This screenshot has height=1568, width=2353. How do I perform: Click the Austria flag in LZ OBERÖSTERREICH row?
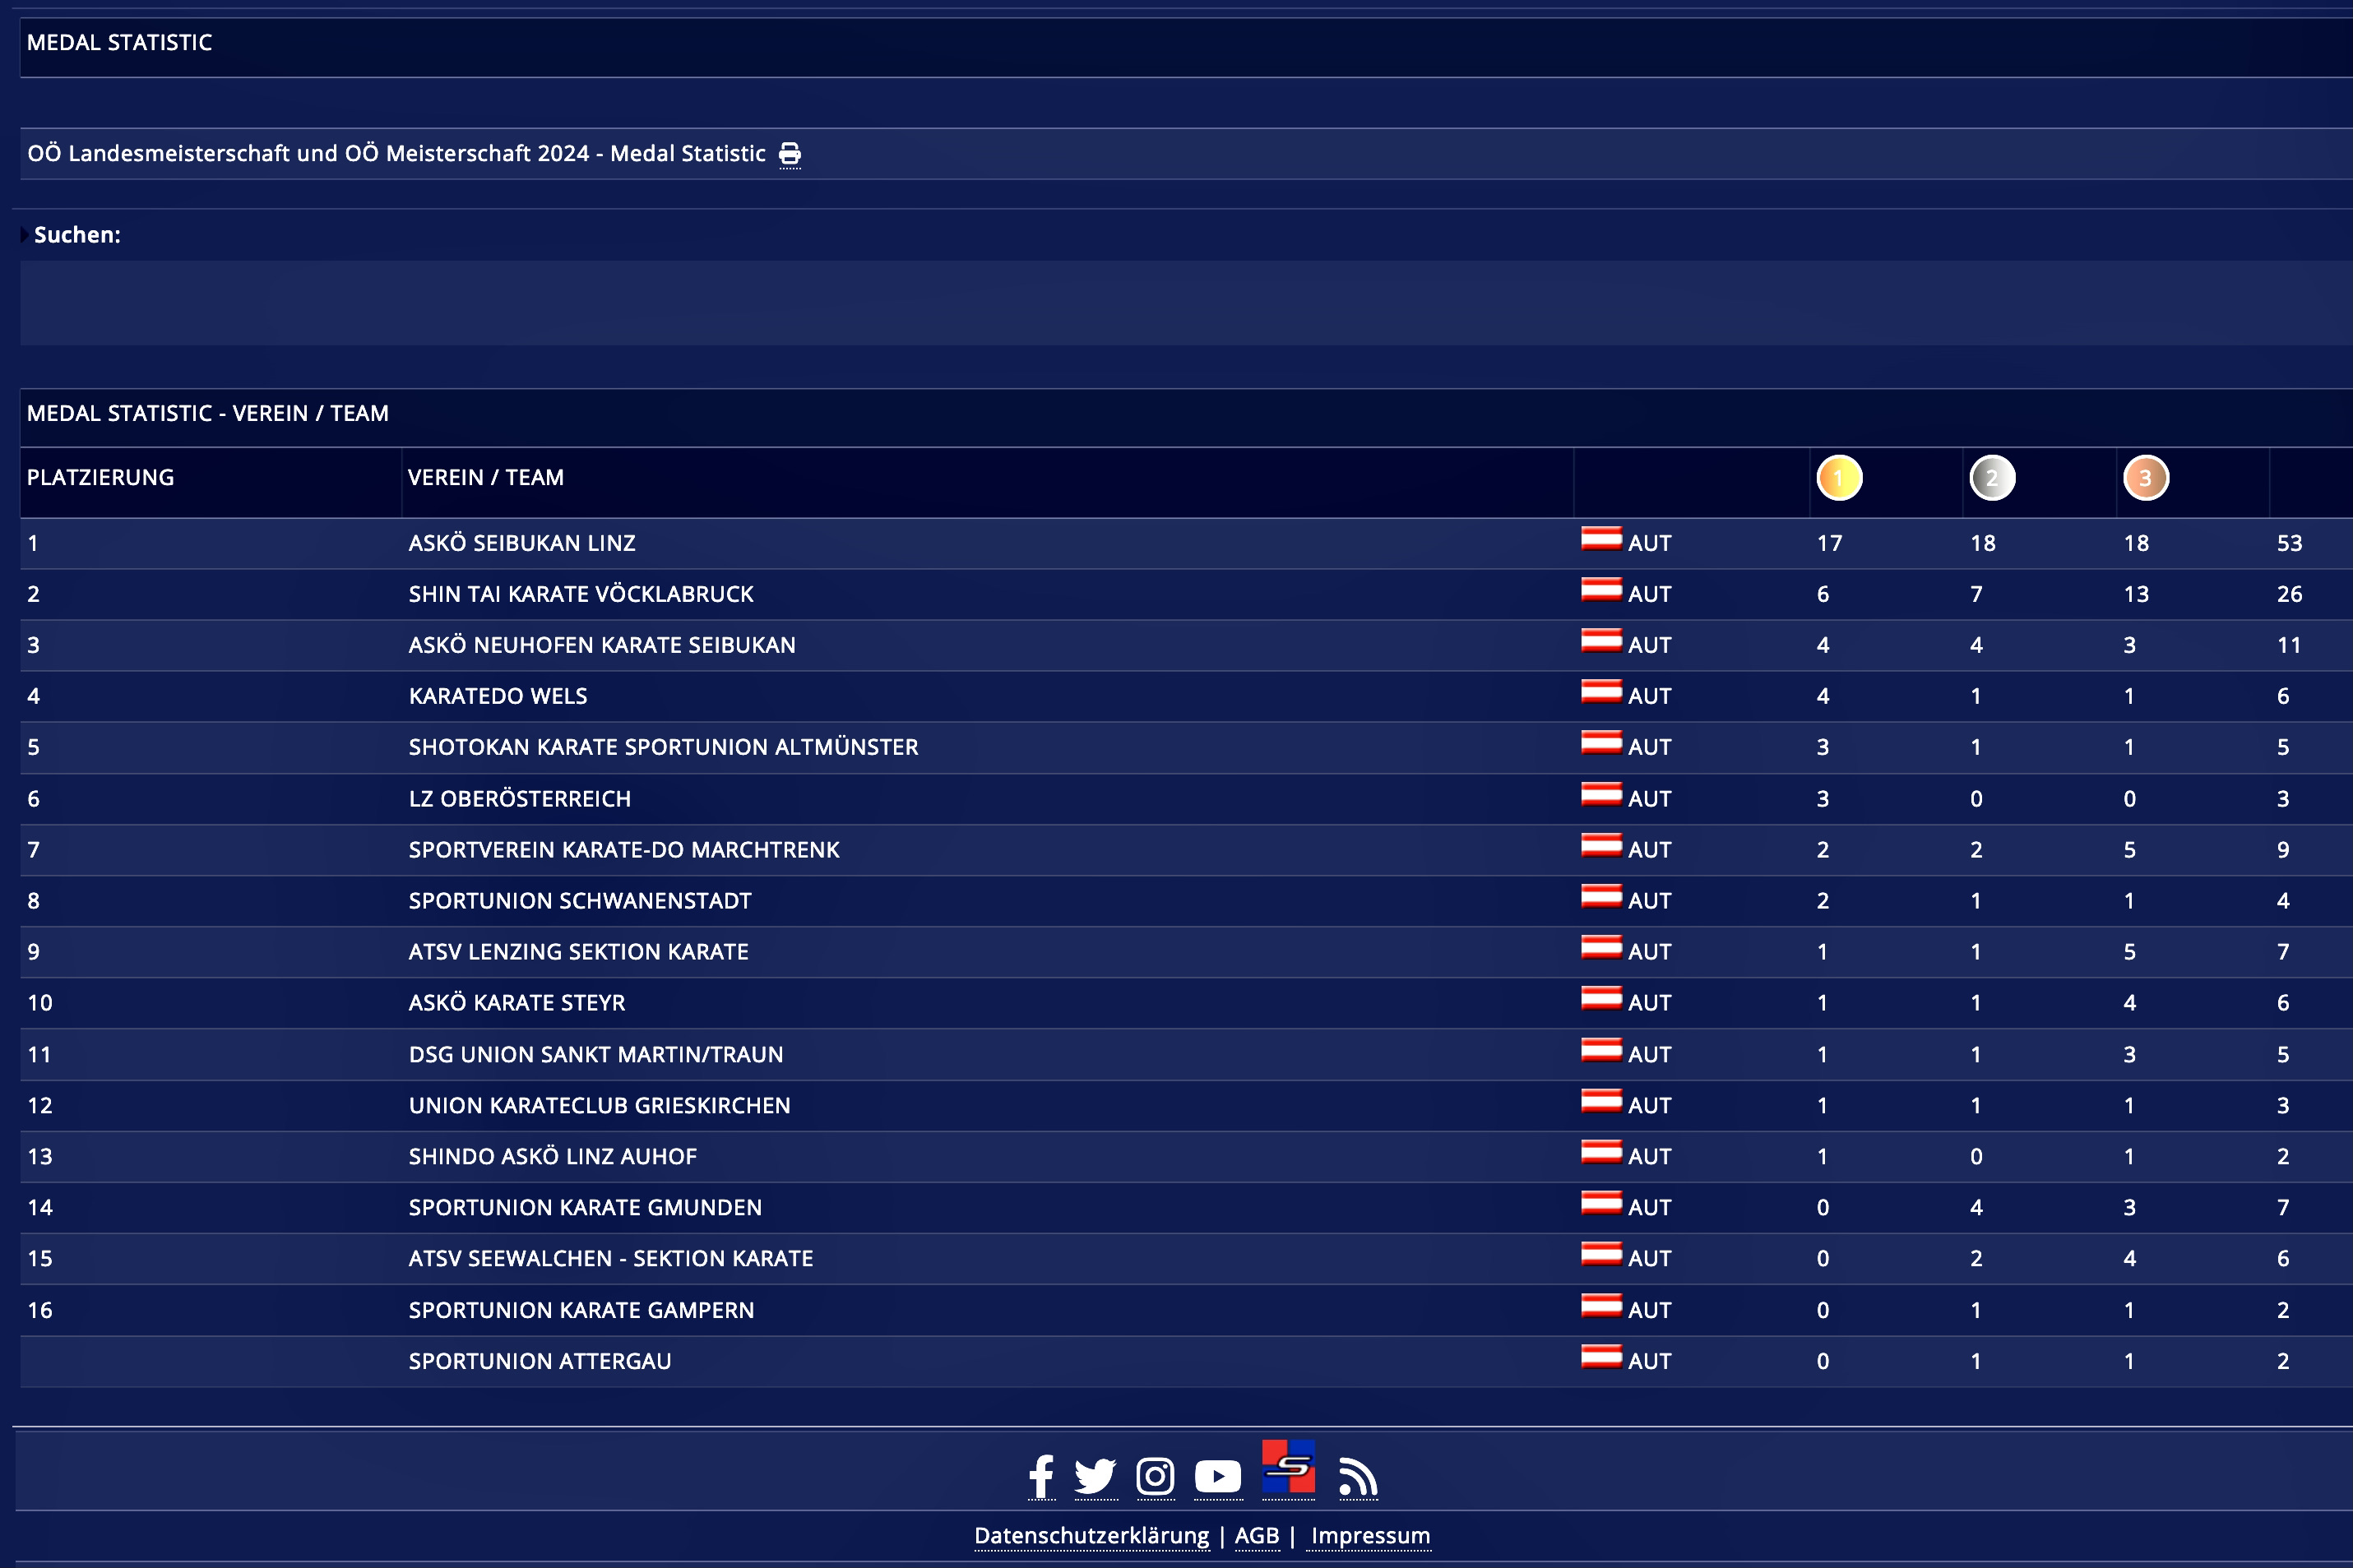pos(1601,795)
